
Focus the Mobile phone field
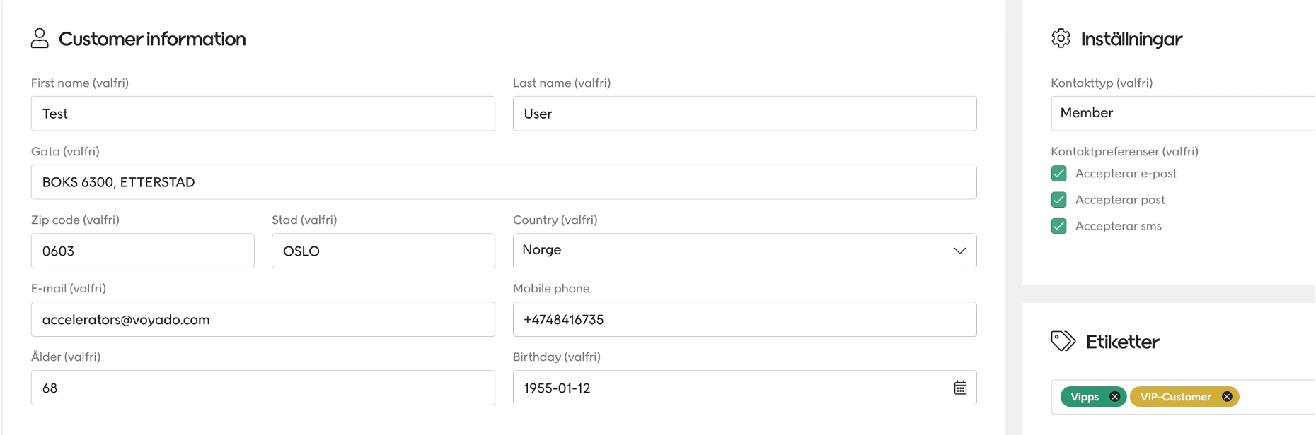(x=744, y=319)
